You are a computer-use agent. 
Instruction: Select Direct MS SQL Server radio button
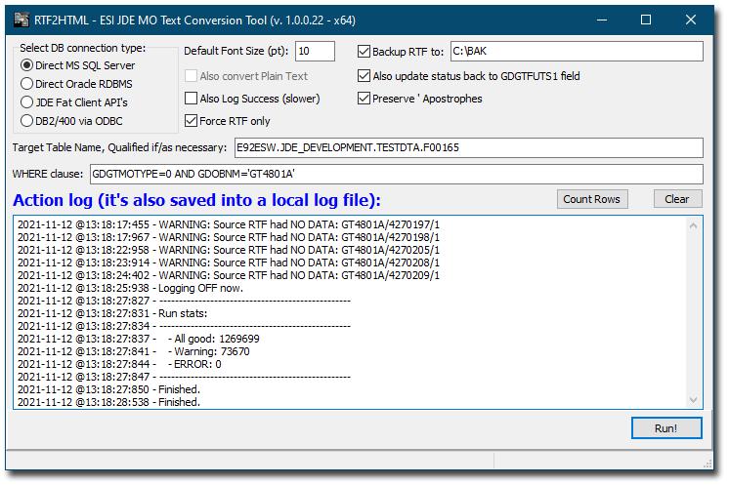click(27, 65)
